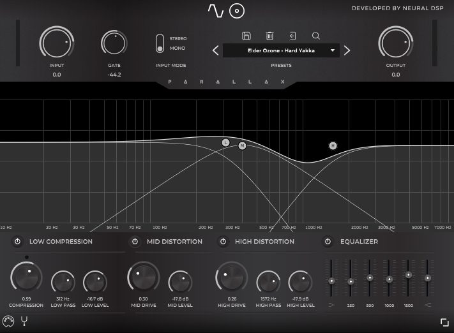This screenshot has height=333, width=454.
Task: Click the input value 0.0 field
Action: coord(57,75)
